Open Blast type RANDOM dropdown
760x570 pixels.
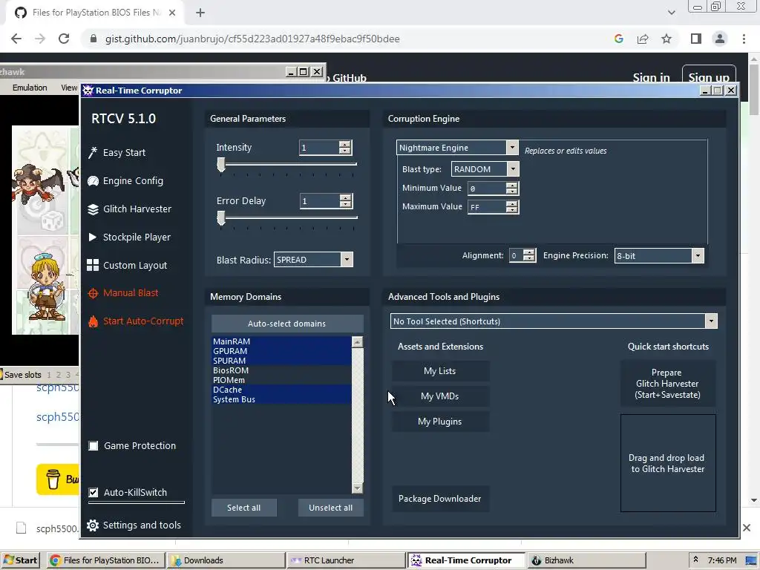click(x=513, y=168)
